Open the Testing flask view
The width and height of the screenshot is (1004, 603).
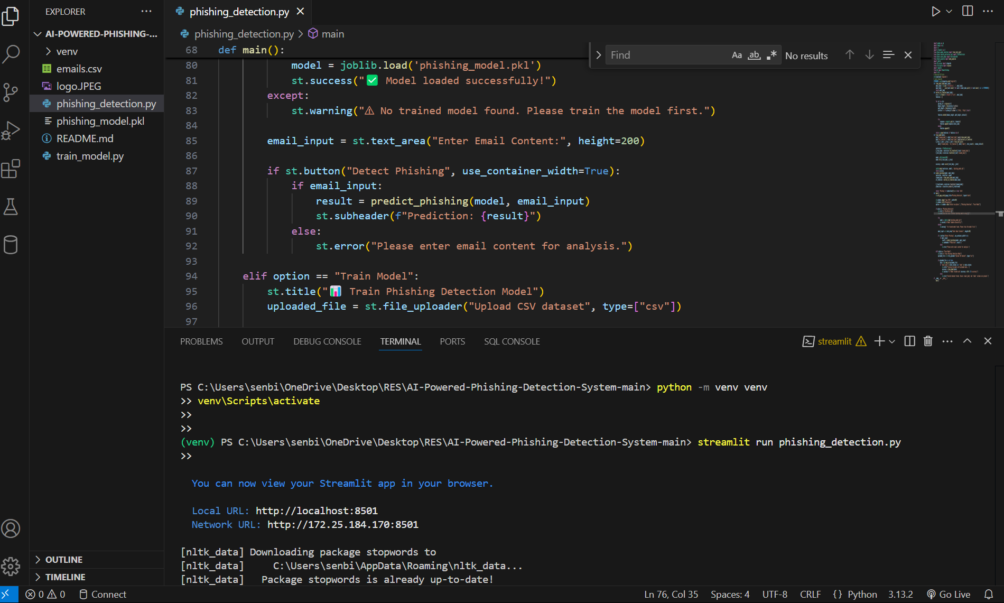pyautogui.click(x=11, y=207)
